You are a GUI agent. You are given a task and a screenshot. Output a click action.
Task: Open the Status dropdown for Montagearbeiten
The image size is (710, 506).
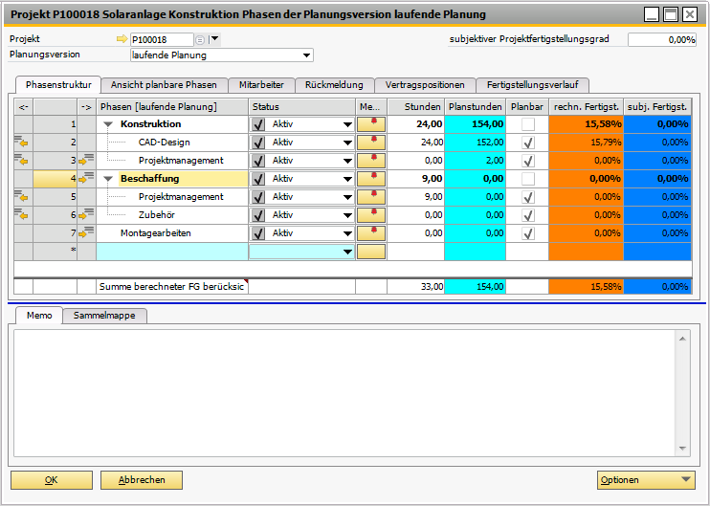pyautogui.click(x=346, y=233)
